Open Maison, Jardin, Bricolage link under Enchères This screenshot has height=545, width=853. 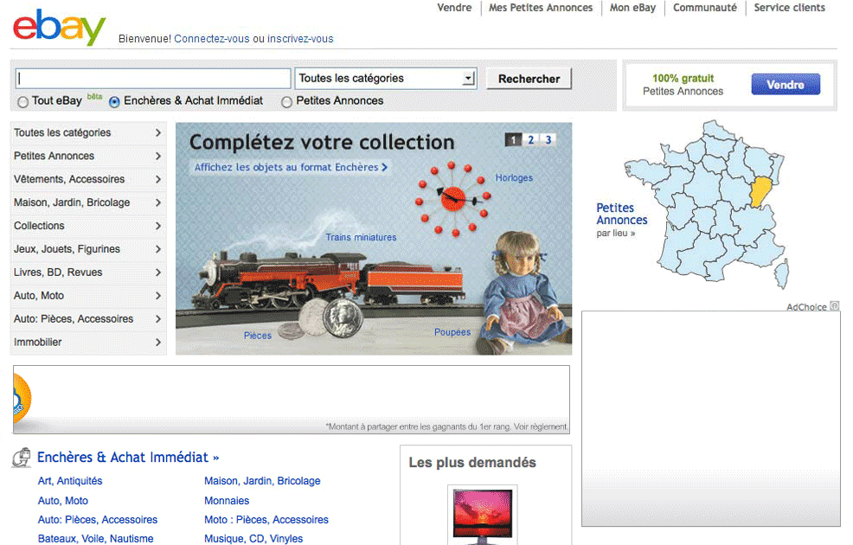click(262, 481)
